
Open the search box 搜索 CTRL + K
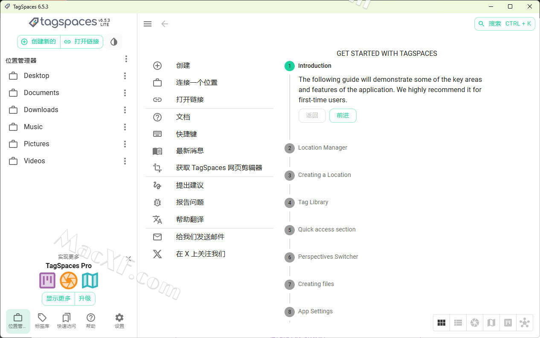tap(505, 24)
